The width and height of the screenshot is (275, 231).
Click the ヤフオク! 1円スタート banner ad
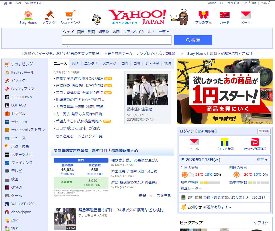tap(225, 91)
